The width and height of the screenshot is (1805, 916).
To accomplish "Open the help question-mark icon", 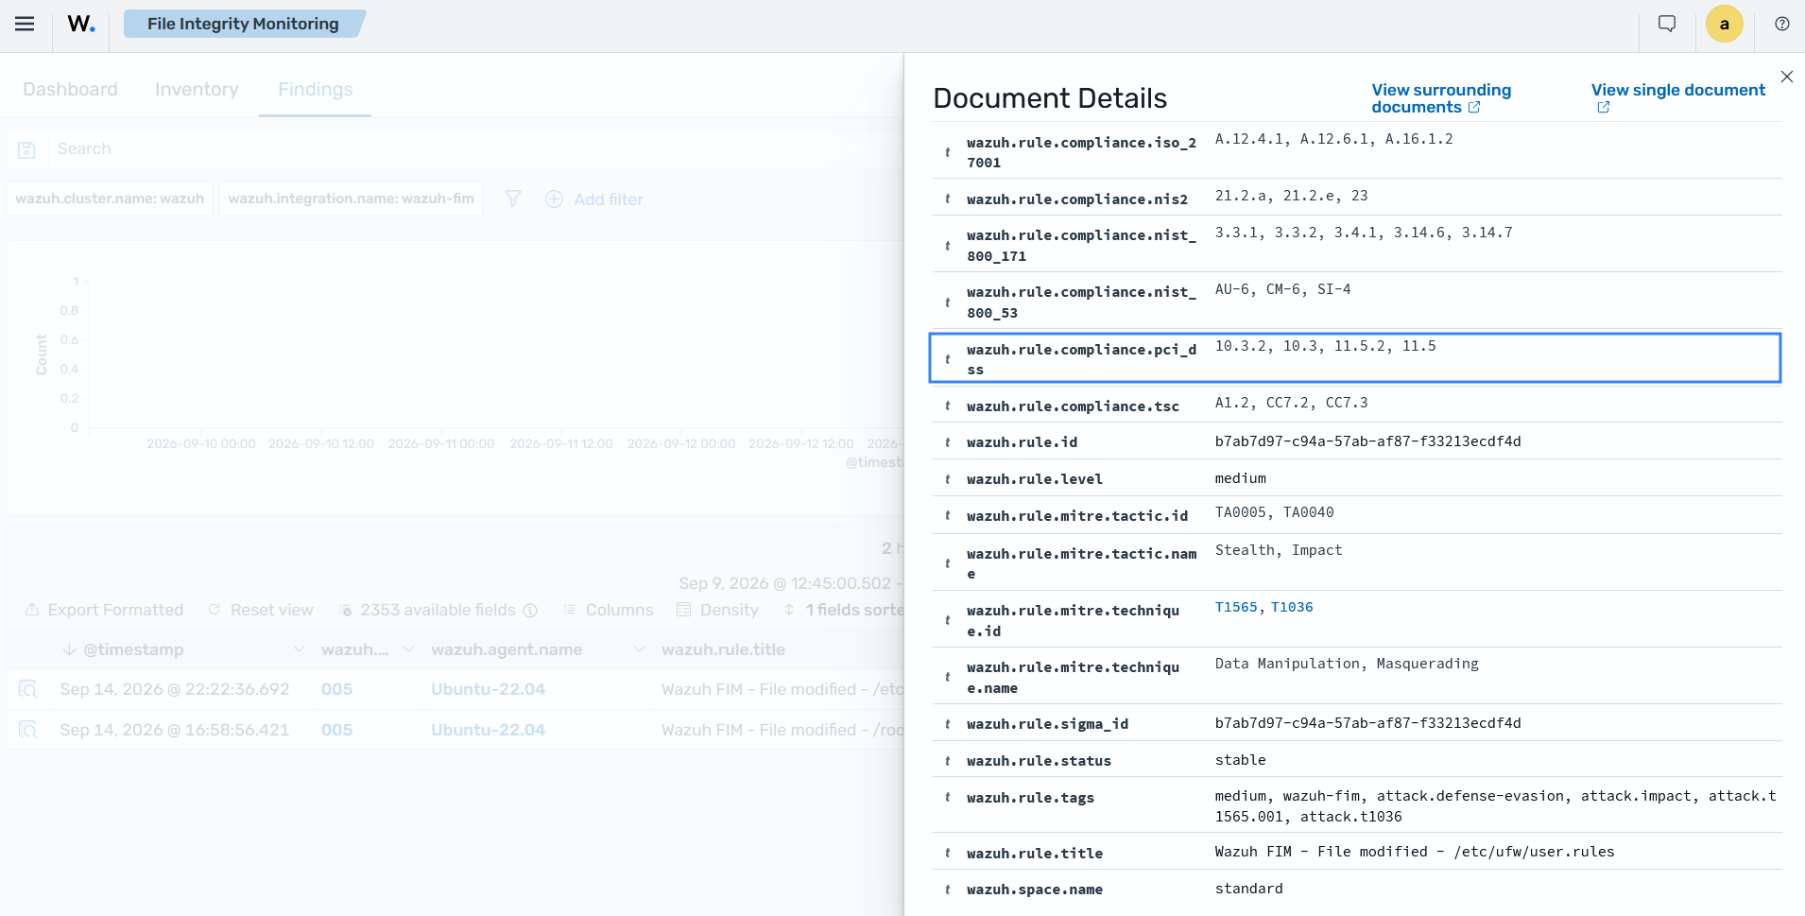I will tap(1781, 24).
